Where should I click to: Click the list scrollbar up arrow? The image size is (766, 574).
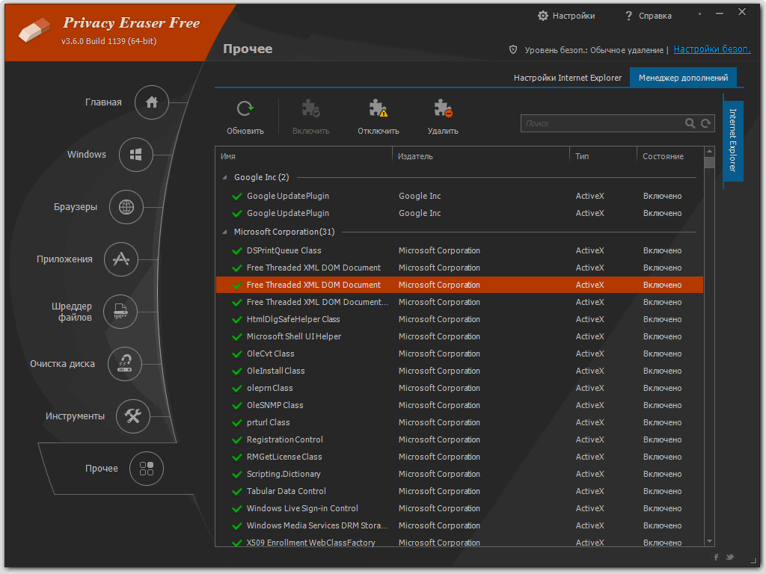709,151
